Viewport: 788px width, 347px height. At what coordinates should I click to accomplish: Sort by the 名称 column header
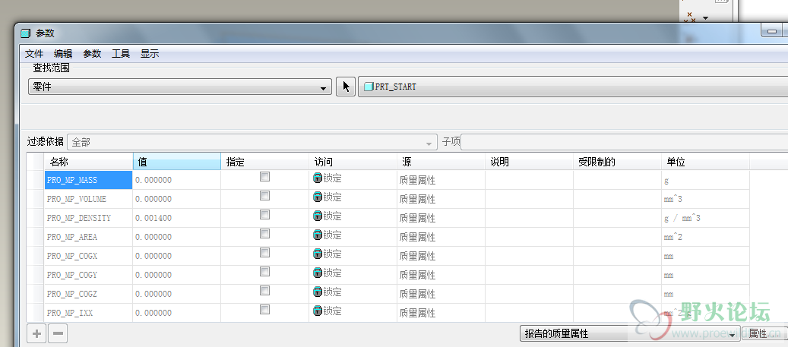88,162
